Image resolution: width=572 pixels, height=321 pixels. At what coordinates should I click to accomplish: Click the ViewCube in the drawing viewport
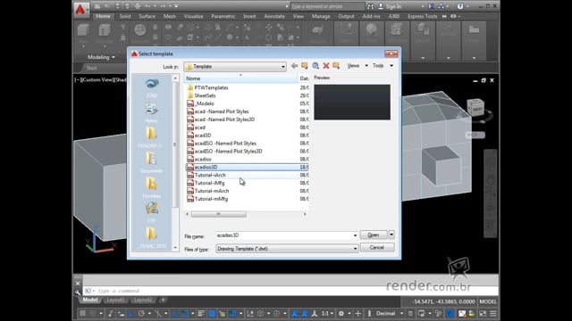click(x=476, y=107)
